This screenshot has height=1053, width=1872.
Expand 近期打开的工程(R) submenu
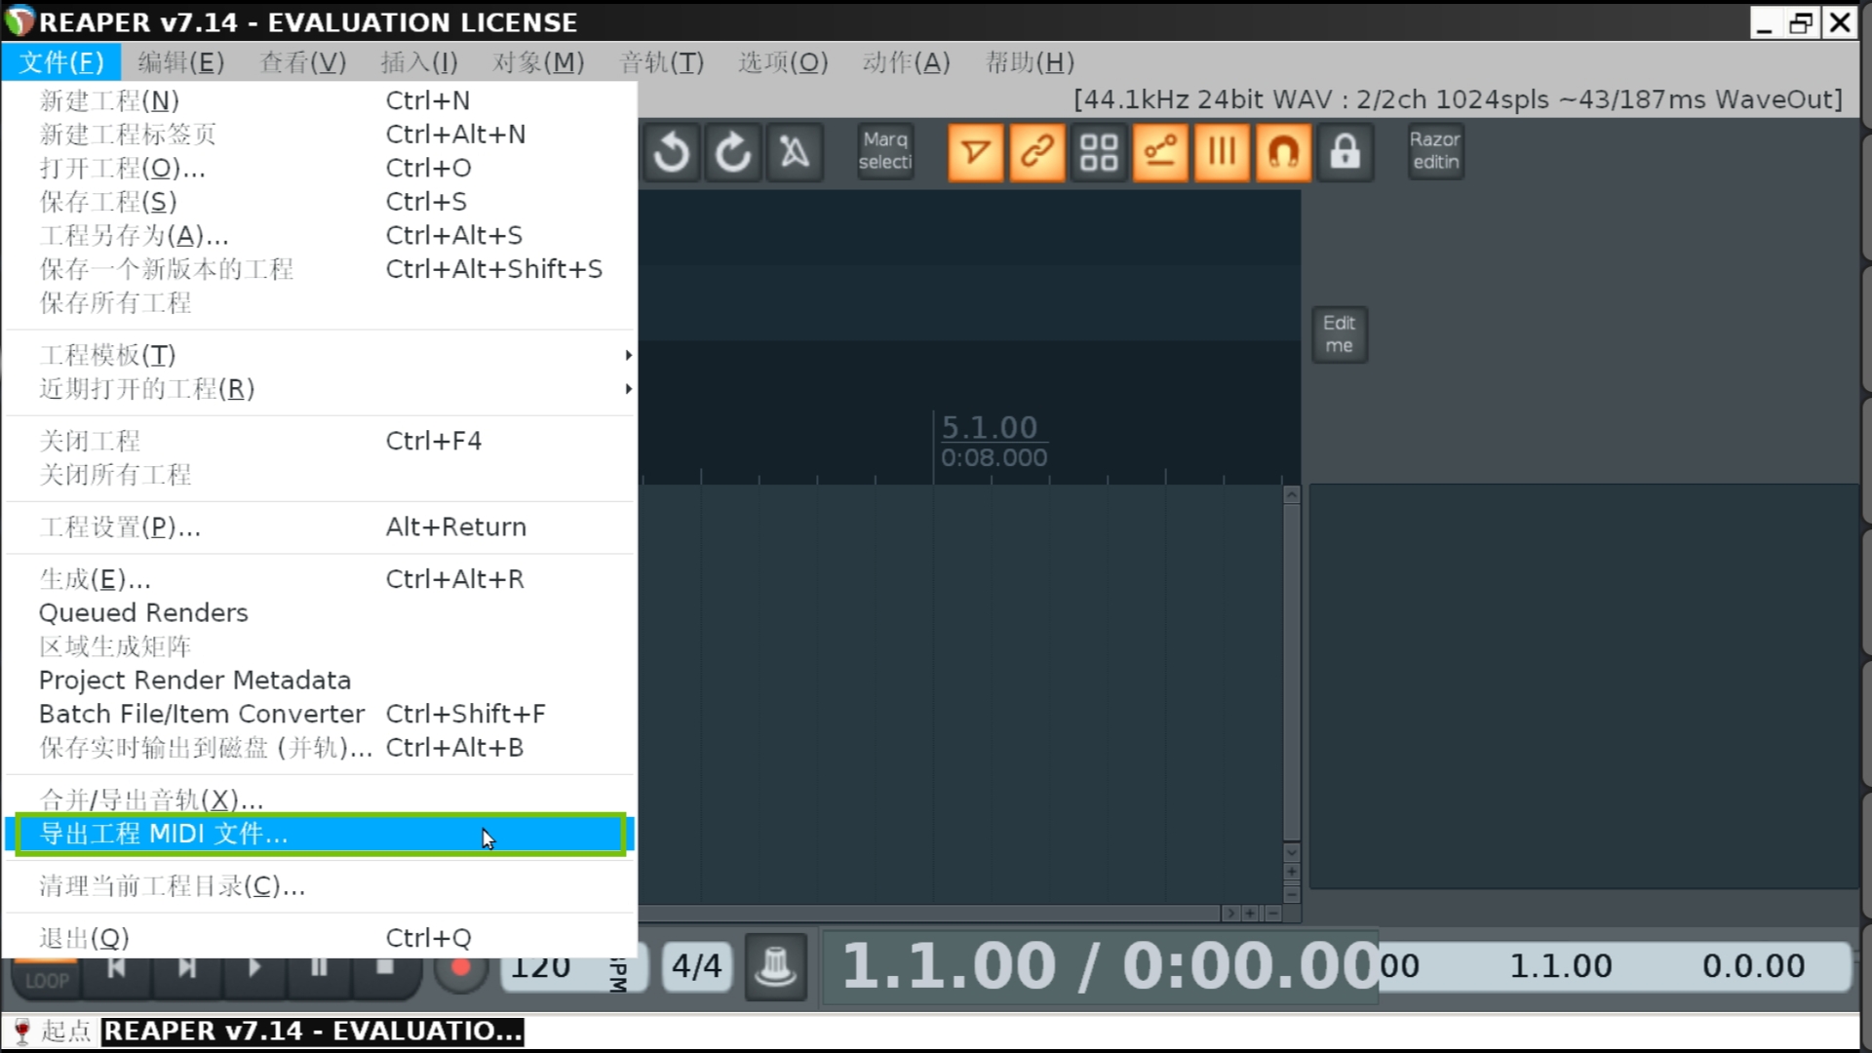pyautogui.click(x=320, y=389)
